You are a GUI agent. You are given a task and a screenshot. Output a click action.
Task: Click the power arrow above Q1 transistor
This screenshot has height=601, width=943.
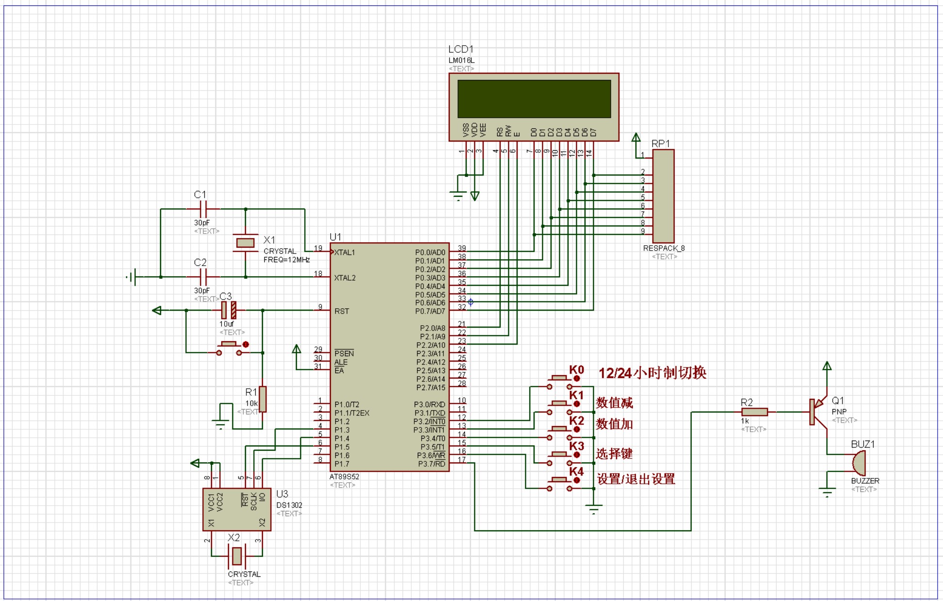point(827,366)
